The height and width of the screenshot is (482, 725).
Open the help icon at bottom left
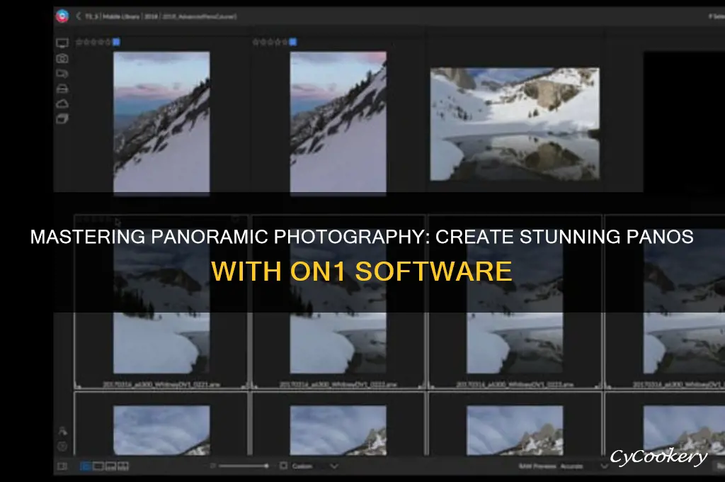coord(62,447)
